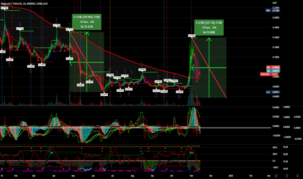Click the scale C button on the time axis
Image resolution: width=303 pixels, height=179 pixels.
coord(297,176)
